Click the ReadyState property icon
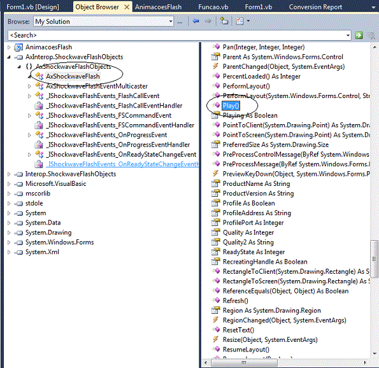The height and width of the screenshot is (368, 379). pyautogui.click(x=215, y=251)
